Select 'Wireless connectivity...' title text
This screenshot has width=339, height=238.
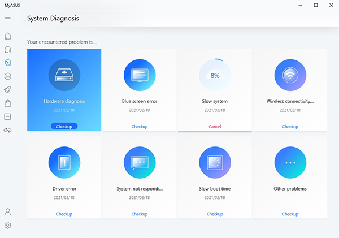(290, 101)
